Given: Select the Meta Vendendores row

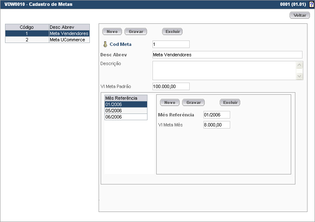Looking at the screenshot, I should point(47,33).
